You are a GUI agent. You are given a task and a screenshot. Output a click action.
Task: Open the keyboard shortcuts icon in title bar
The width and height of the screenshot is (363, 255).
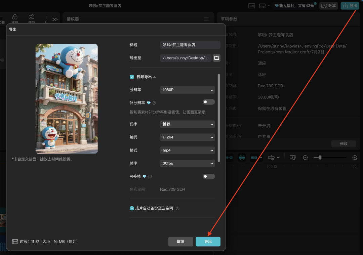click(x=252, y=6)
